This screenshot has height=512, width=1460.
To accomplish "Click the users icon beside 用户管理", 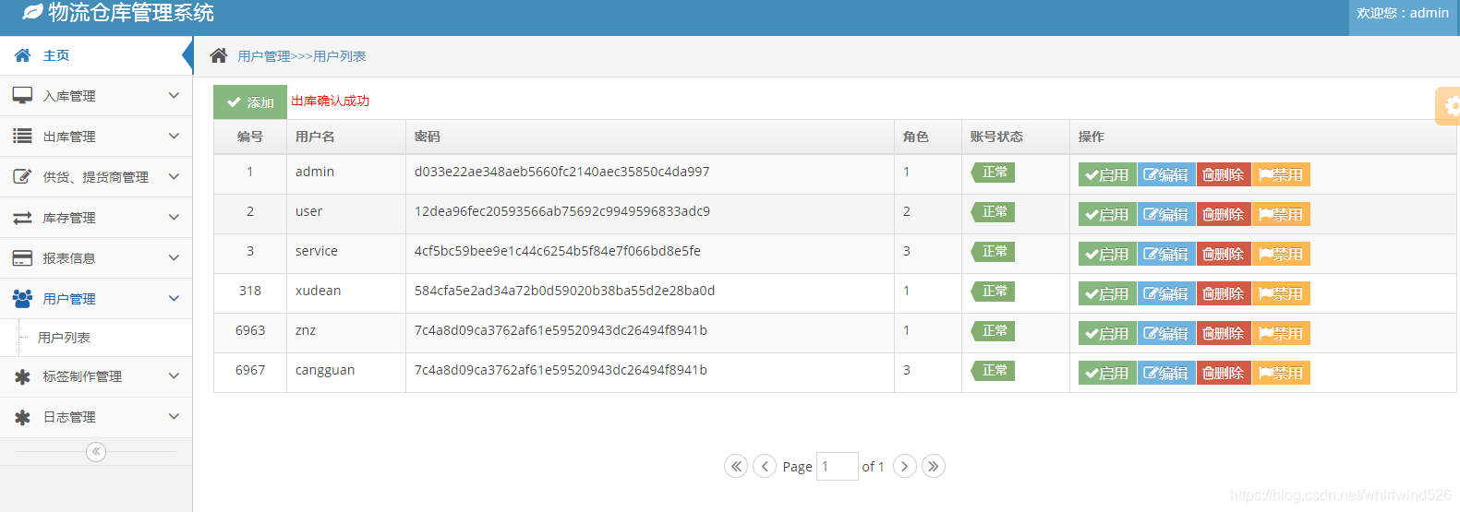I will click(x=22, y=298).
